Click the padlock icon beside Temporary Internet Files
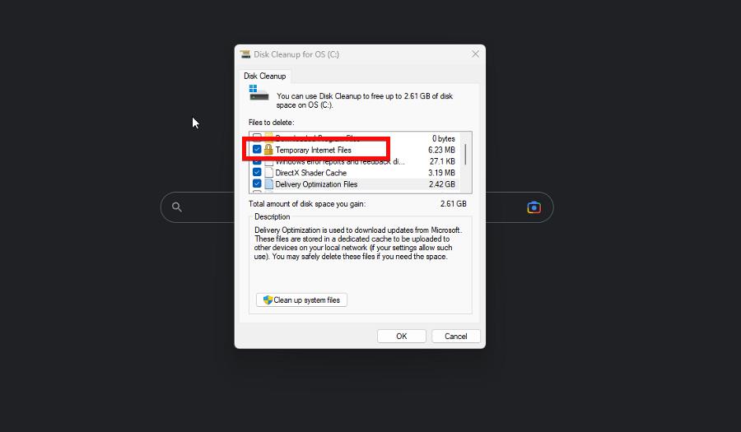This screenshot has width=741, height=432. pyautogui.click(x=268, y=150)
